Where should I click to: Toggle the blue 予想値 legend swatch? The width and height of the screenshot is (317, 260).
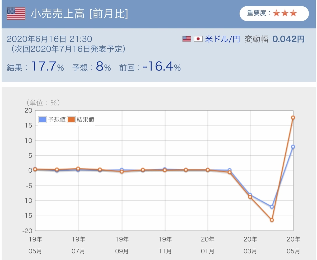43,119
